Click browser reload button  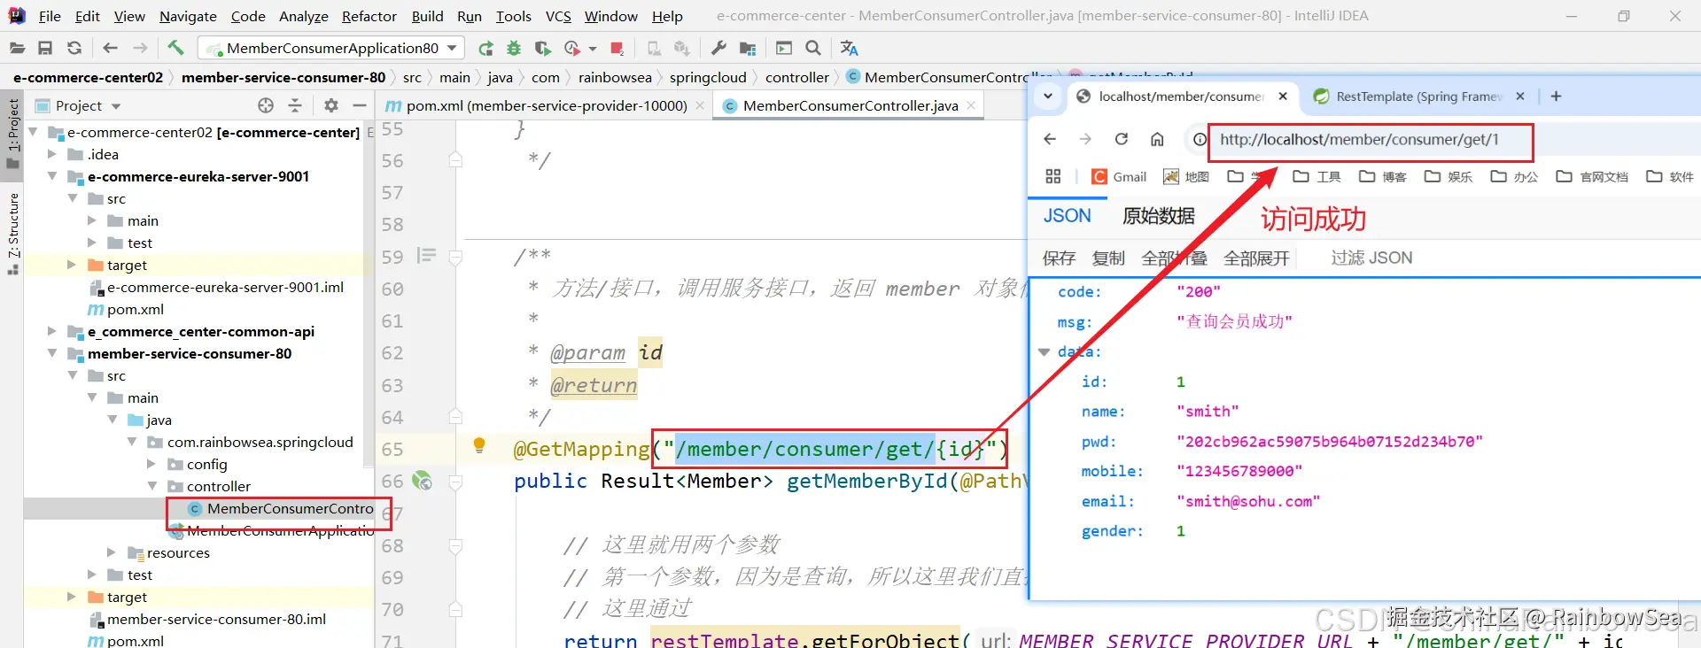1122,139
